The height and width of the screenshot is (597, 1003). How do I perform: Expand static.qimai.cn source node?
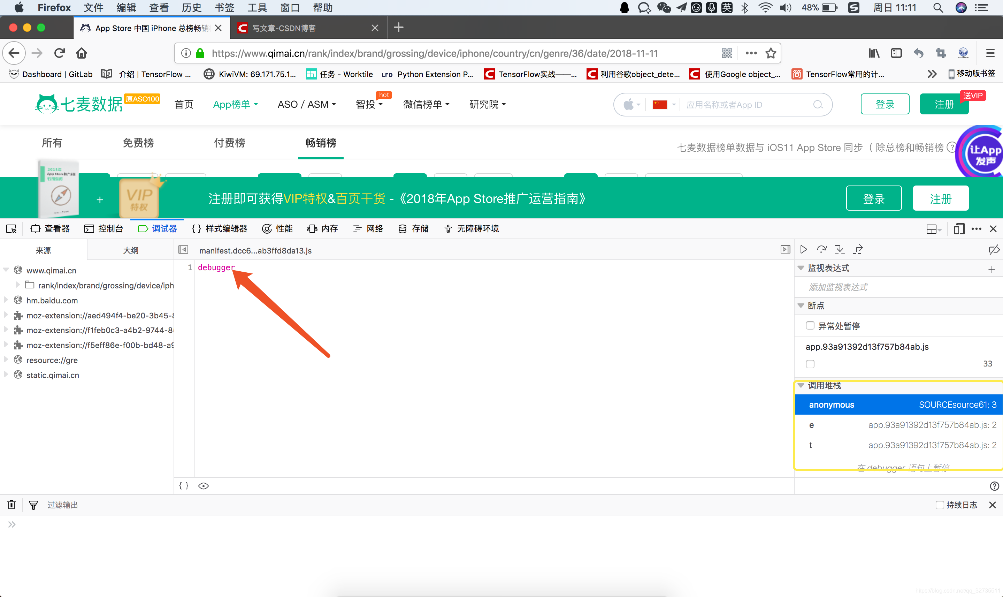6,375
